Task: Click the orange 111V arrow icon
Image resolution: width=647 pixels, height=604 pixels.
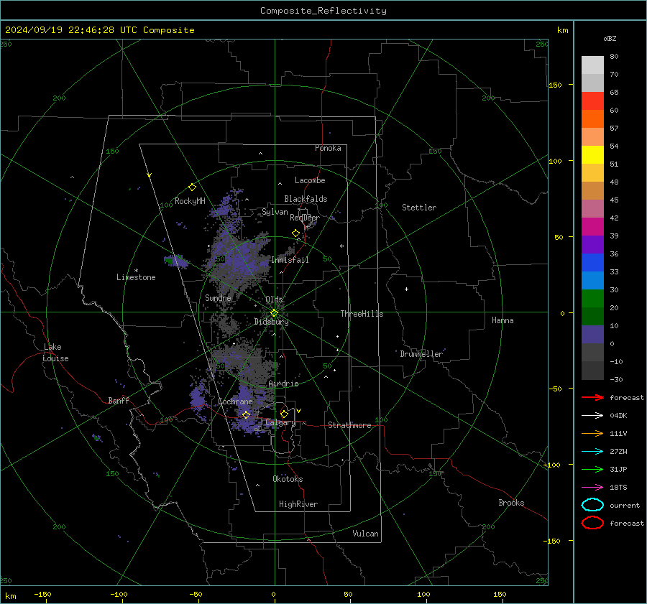Action: tap(592, 433)
